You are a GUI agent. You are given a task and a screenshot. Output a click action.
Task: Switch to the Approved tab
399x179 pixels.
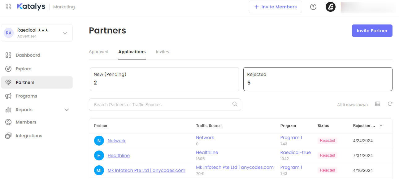click(98, 52)
